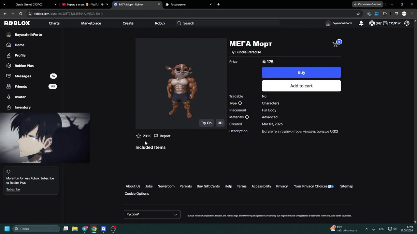Expand the Chrome tab search dropdown

click(x=5, y=5)
